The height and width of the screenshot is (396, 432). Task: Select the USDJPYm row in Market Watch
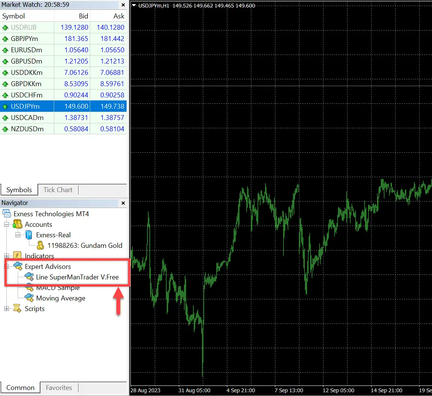pos(25,106)
